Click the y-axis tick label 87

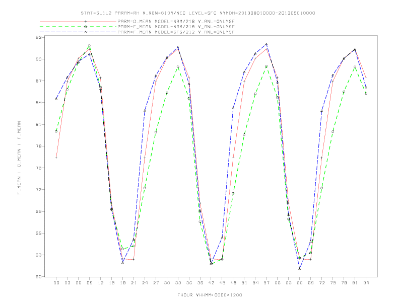(x=39, y=81)
